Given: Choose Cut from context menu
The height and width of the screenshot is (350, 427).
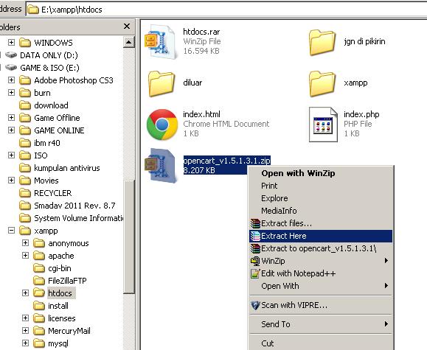Looking at the screenshot, I should (x=321, y=343).
